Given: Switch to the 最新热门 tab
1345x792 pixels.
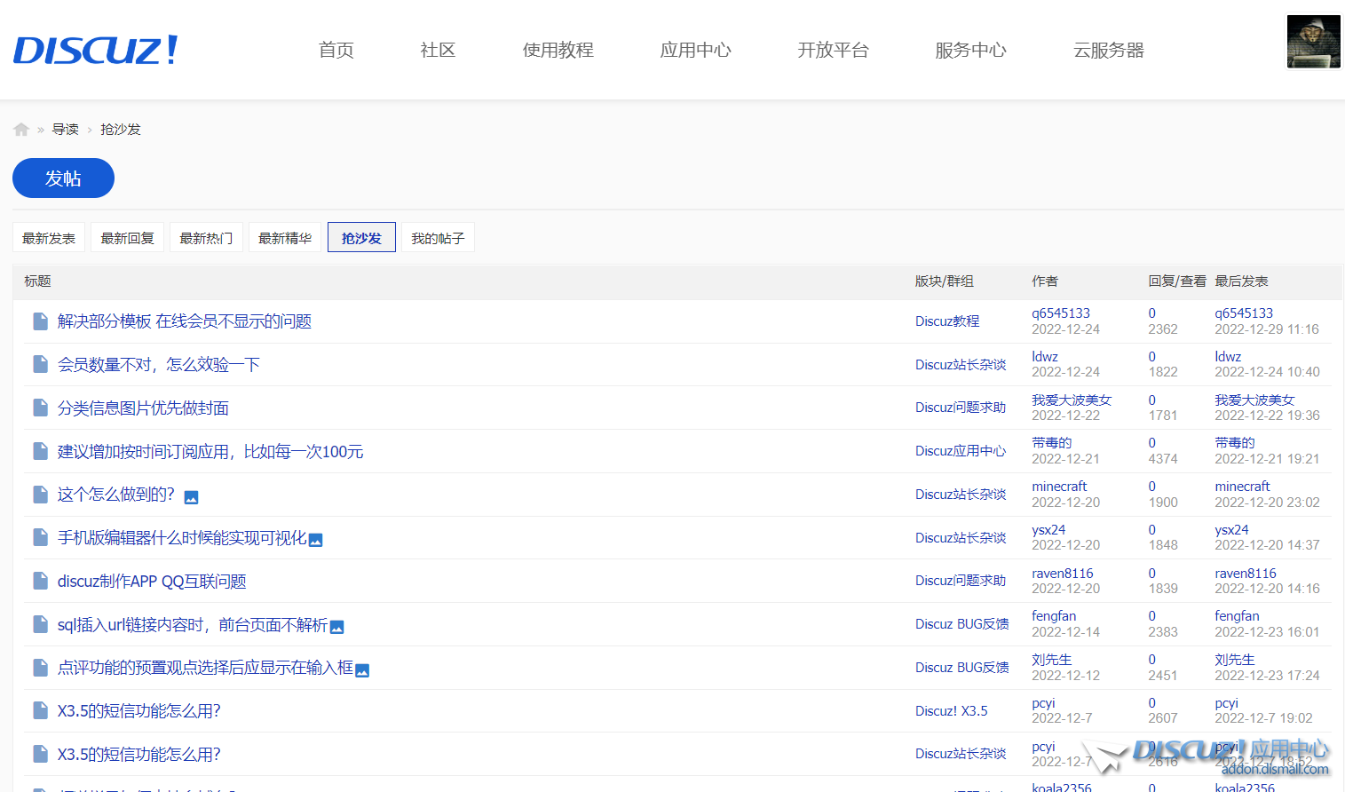Looking at the screenshot, I should pyautogui.click(x=206, y=238).
